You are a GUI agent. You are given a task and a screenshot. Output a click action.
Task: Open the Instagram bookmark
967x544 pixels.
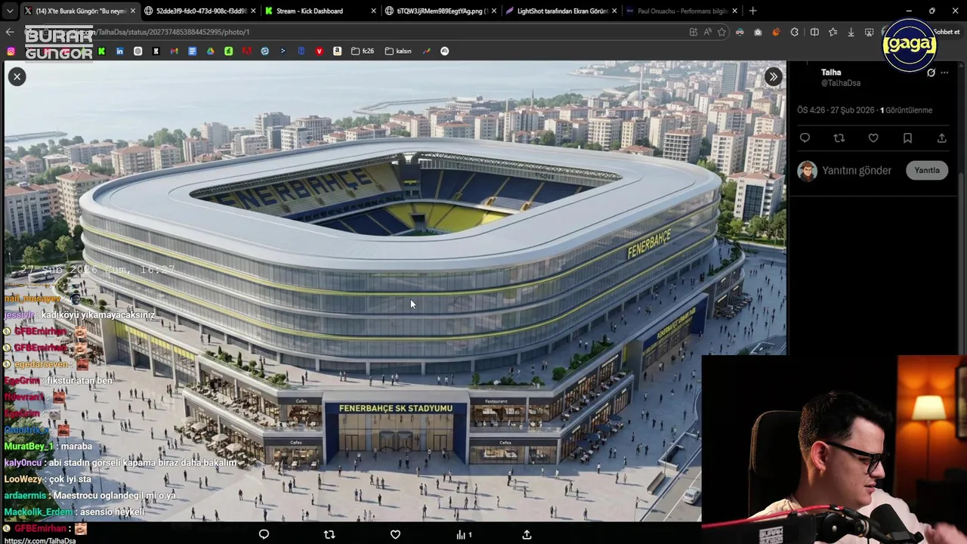pyautogui.click(x=11, y=51)
